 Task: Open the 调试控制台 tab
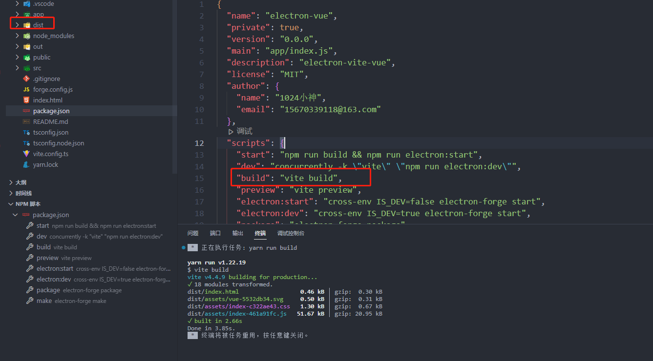[291, 233]
